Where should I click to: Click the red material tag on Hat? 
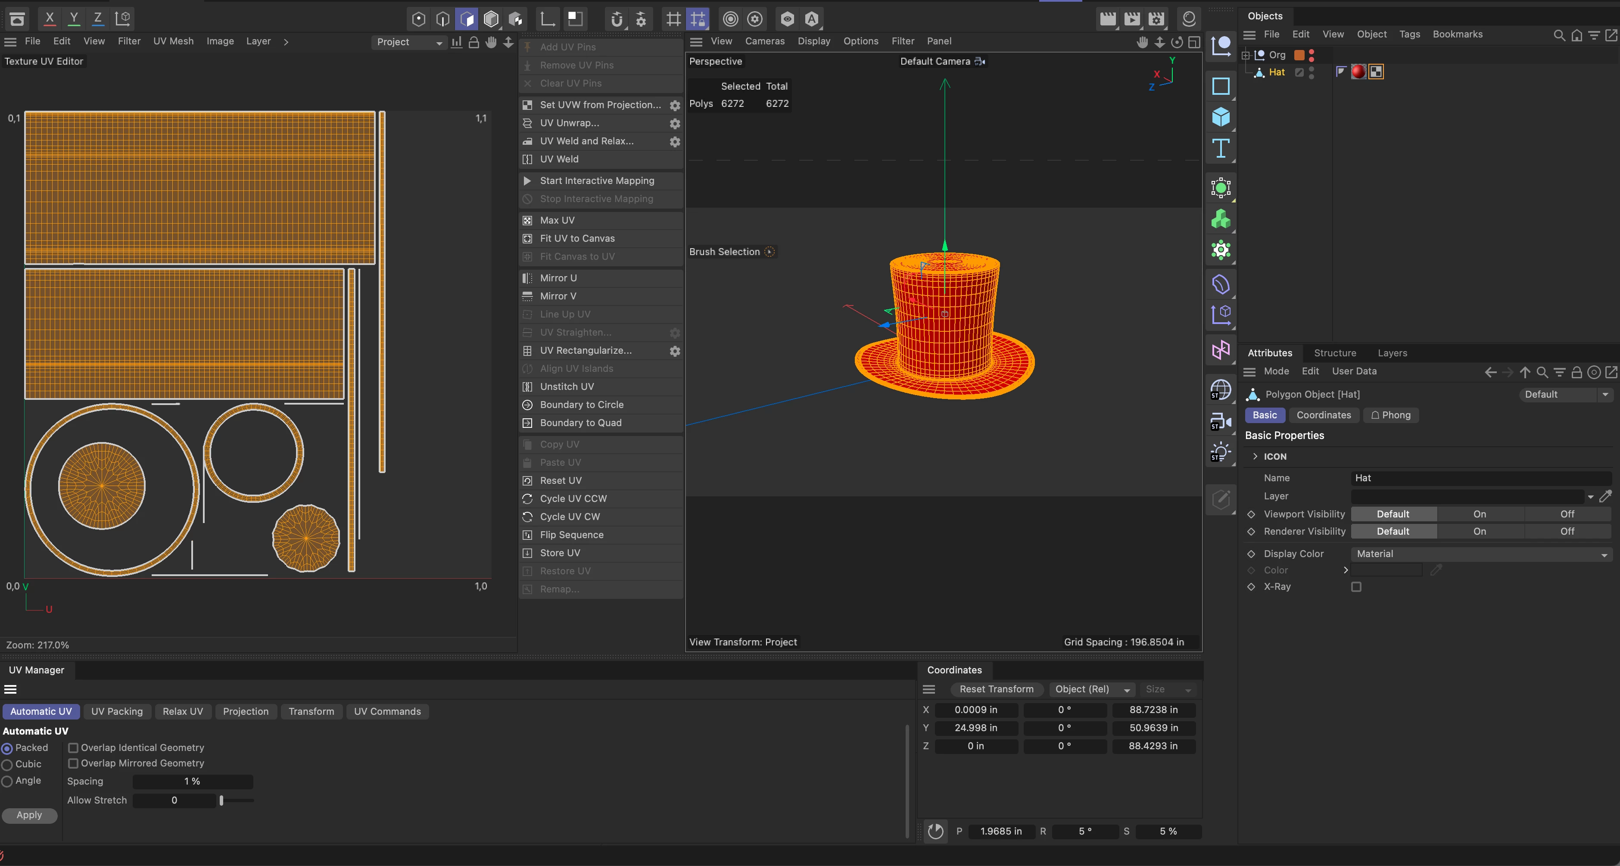(1358, 72)
